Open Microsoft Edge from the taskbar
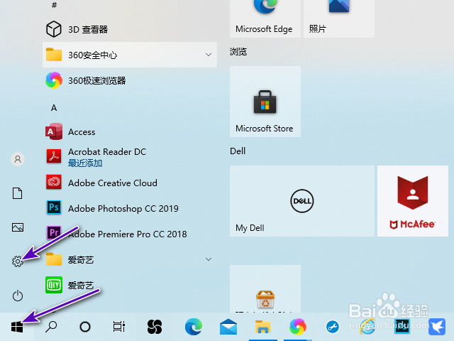 [194, 327]
